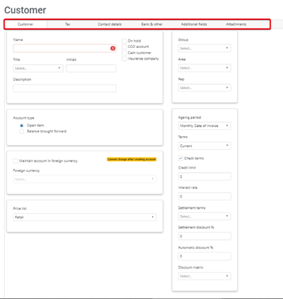Open the Settlement terms dropdown
Screen dimensions: 283x299
coord(204,216)
